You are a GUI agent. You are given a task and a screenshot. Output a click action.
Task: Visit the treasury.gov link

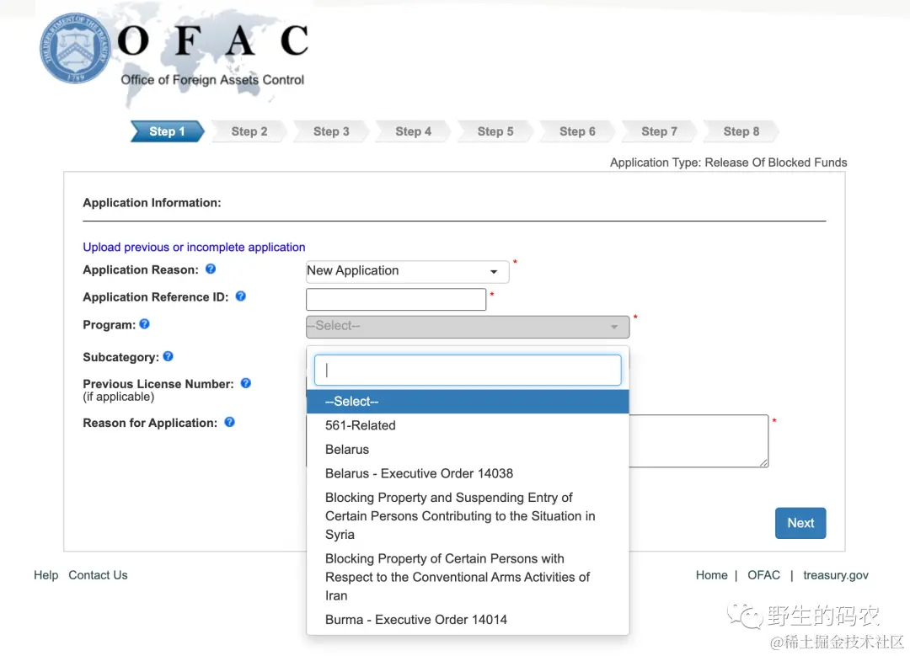[835, 575]
